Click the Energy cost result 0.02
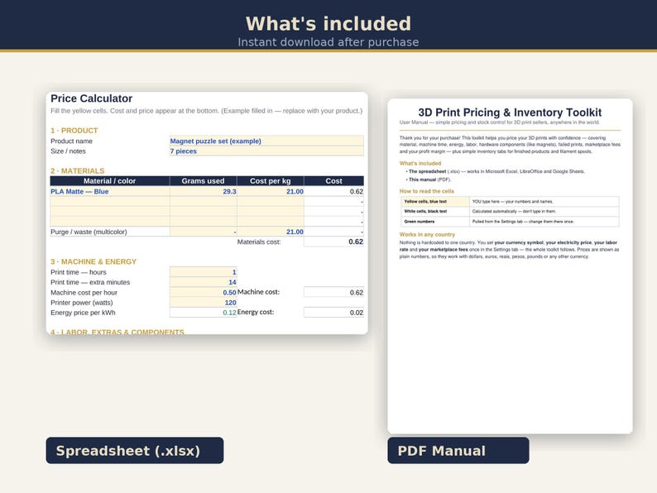Image resolution: width=657 pixels, height=493 pixels. pyautogui.click(x=333, y=313)
